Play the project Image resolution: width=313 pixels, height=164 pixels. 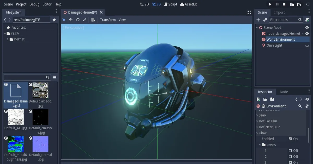pyautogui.click(x=270, y=4)
